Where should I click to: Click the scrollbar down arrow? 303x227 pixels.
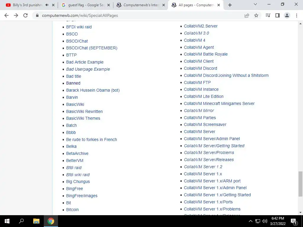click(301, 213)
